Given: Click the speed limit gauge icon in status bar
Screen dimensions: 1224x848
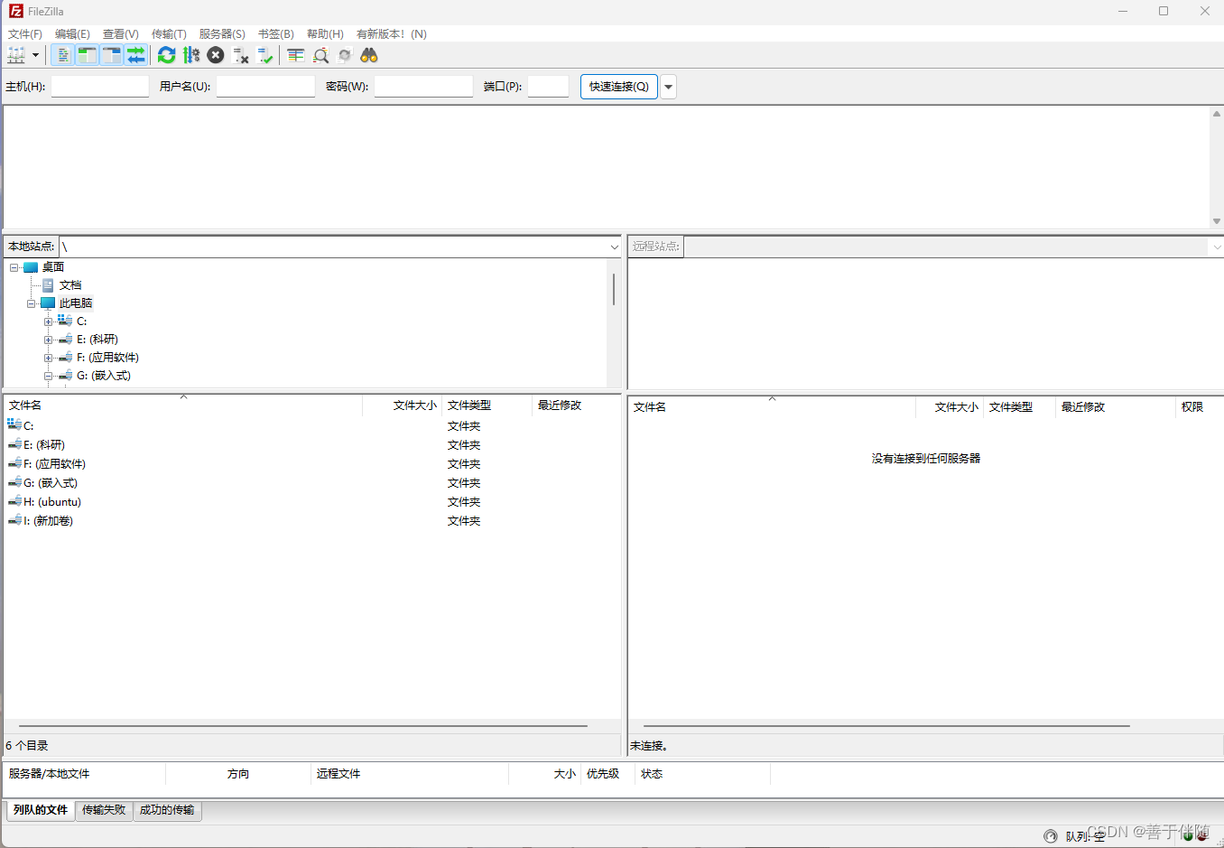Looking at the screenshot, I should [1050, 836].
